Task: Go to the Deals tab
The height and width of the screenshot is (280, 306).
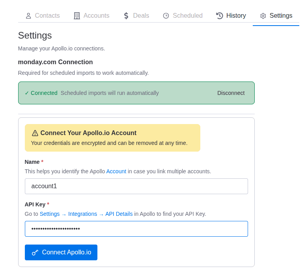Action: click(136, 16)
